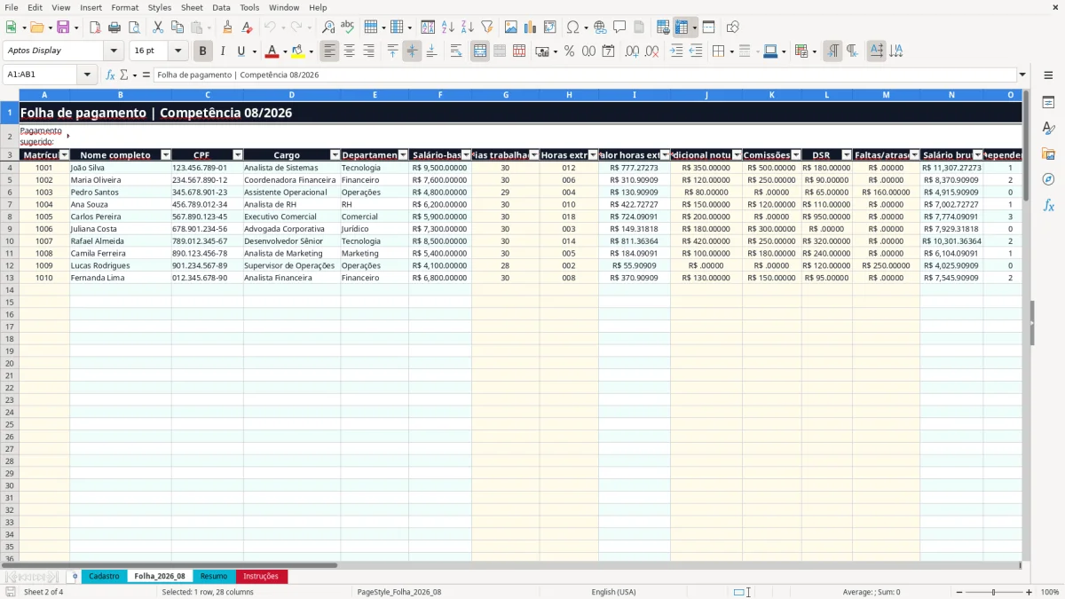Viewport: 1065px width, 599px height.
Task: Open the sidebar Navigator compass icon
Action: pyautogui.click(x=1048, y=179)
